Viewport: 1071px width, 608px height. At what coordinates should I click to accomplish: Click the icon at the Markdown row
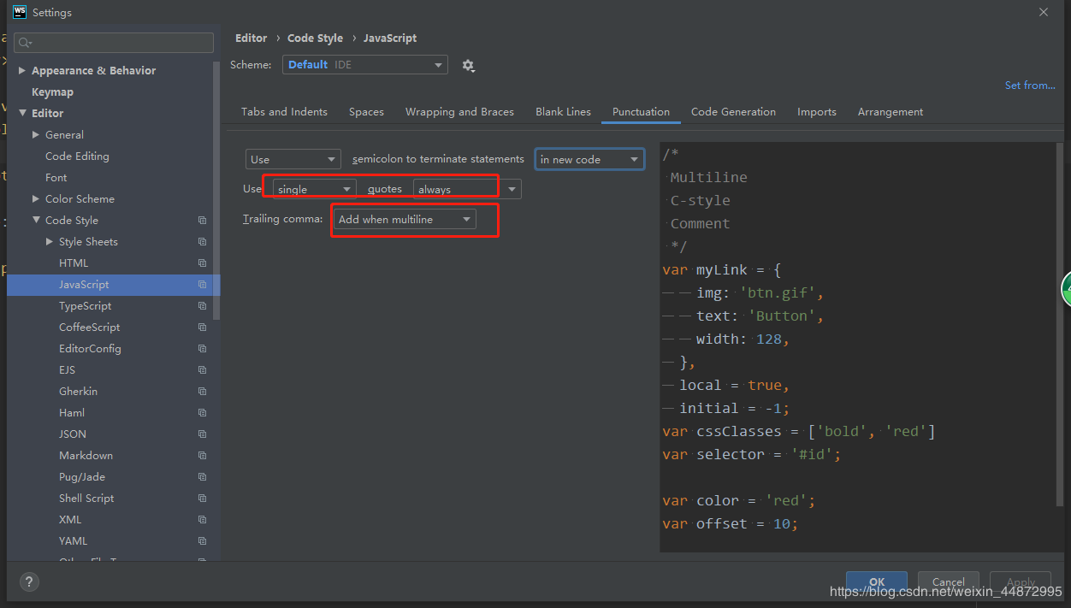point(203,456)
